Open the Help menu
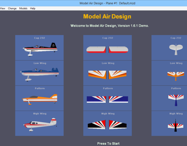Viewport: 187px width, 146px height. pyautogui.click(x=33, y=8)
